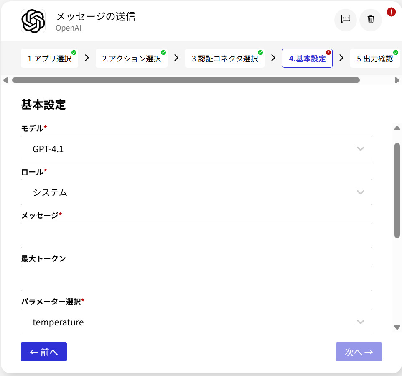
Task: Click the scroll up arrow in form
Action: point(397,128)
